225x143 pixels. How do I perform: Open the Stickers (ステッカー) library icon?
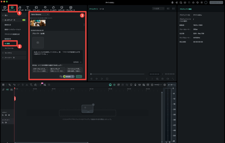click(62, 8)
